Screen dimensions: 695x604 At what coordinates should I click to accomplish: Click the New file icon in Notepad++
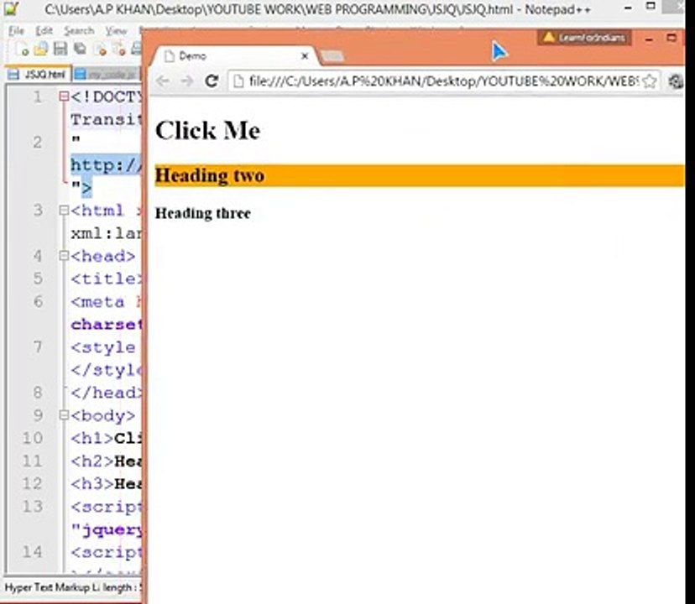[21, 49]
